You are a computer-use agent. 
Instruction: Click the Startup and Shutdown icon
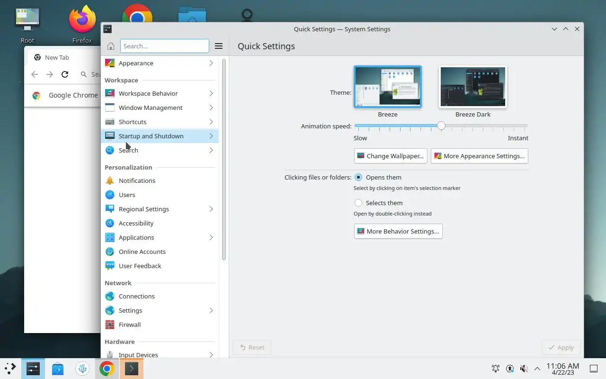pos(110,136)
